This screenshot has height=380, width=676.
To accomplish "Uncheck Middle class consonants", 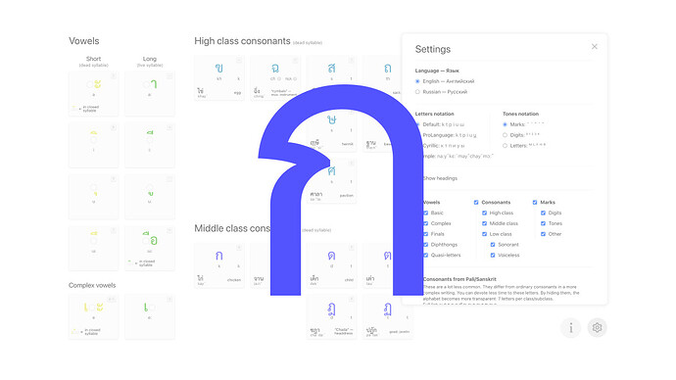I will (484, 223).
